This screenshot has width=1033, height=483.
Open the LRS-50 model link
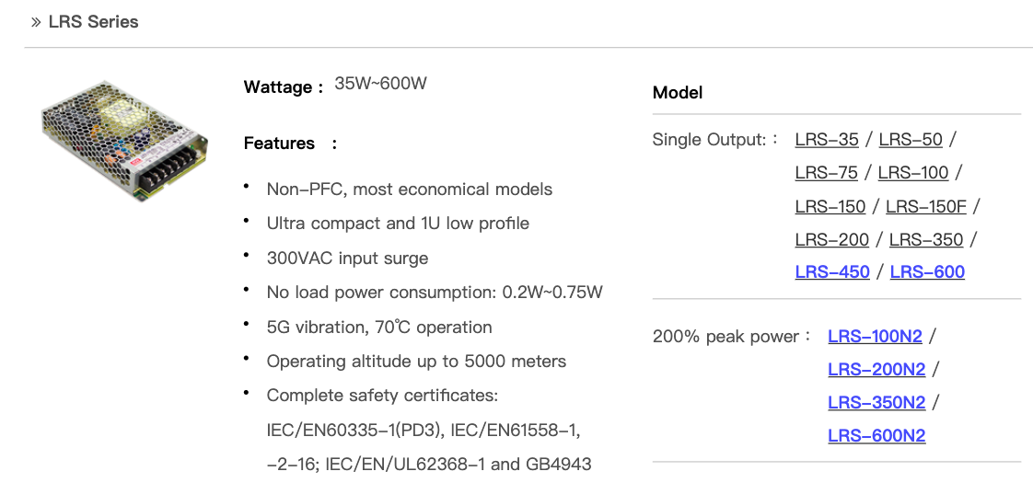(x=911, y=140)
